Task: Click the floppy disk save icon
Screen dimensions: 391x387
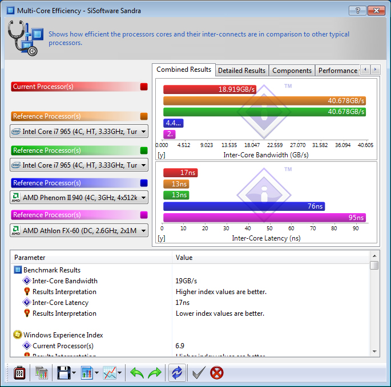Action: coord(64,373)
